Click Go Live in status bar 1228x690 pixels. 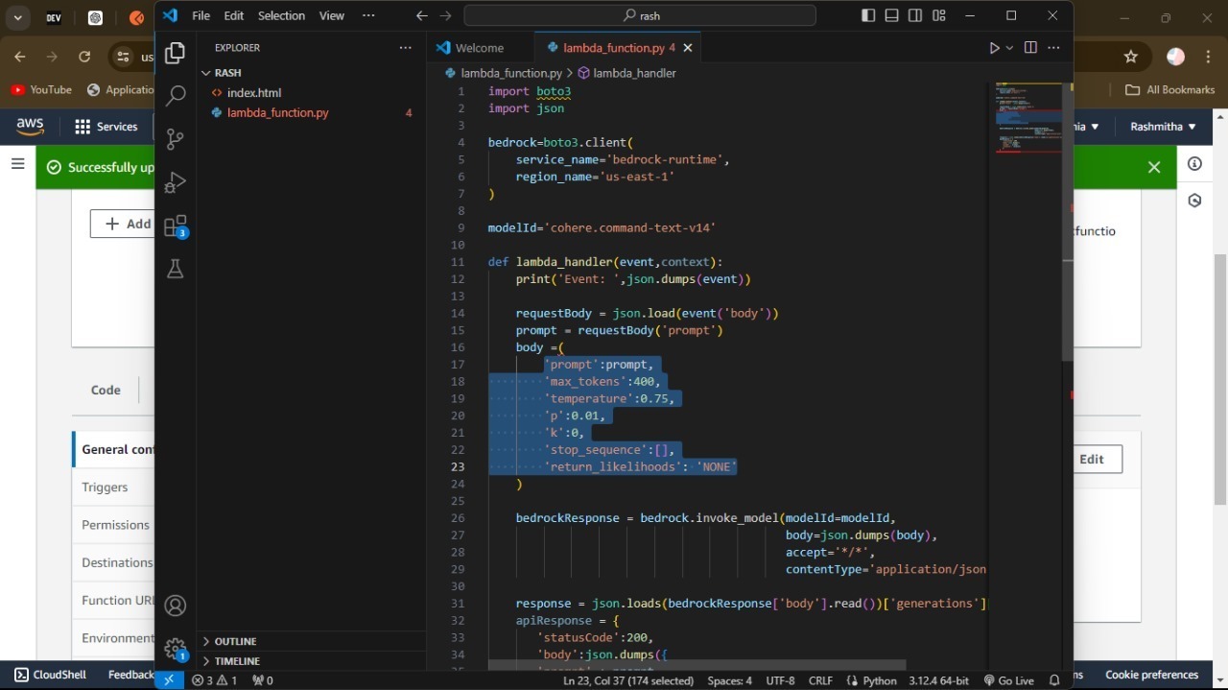1007,680
